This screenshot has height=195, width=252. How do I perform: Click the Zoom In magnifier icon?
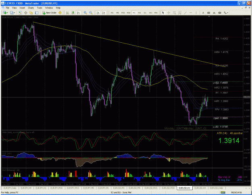pos(85,12)
